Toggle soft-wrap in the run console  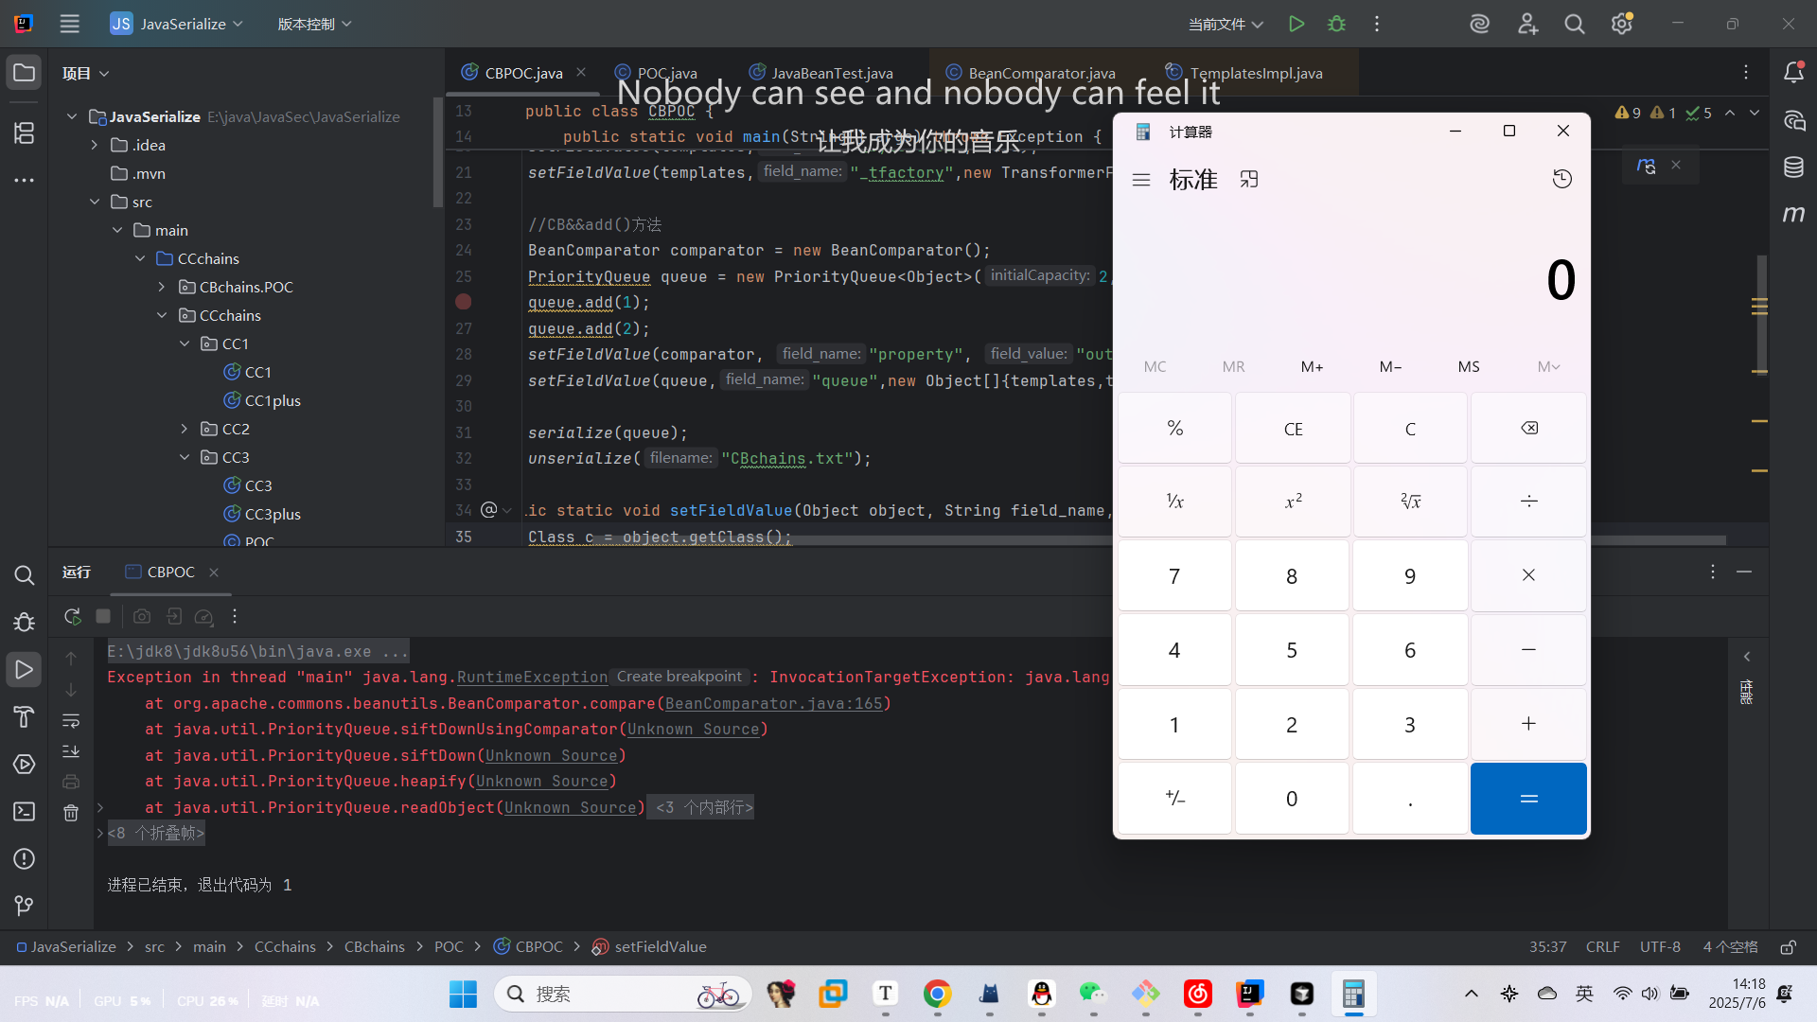coord(71,720)
